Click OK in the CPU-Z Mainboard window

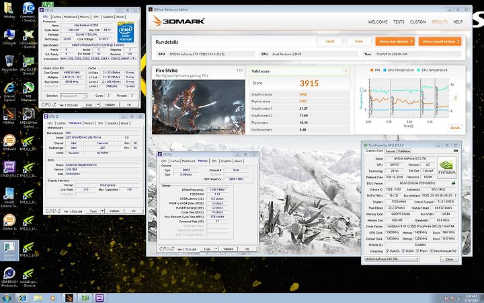134,211
